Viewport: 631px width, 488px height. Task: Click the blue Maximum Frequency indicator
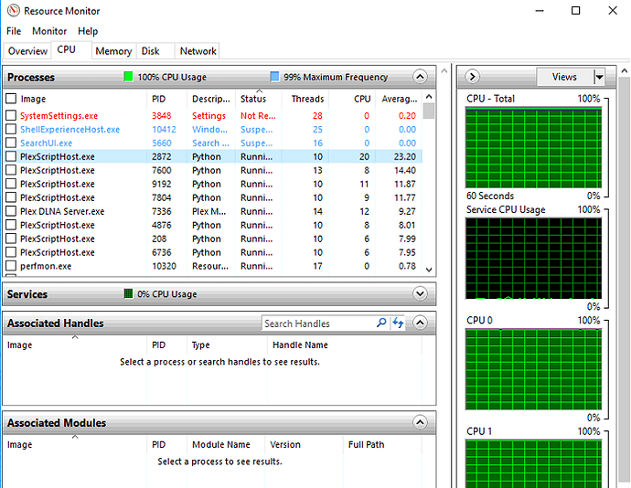[x=274, y=77]
